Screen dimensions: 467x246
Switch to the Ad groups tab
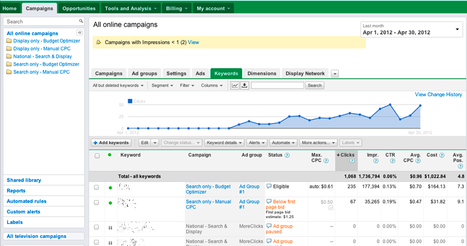[144, 74]
